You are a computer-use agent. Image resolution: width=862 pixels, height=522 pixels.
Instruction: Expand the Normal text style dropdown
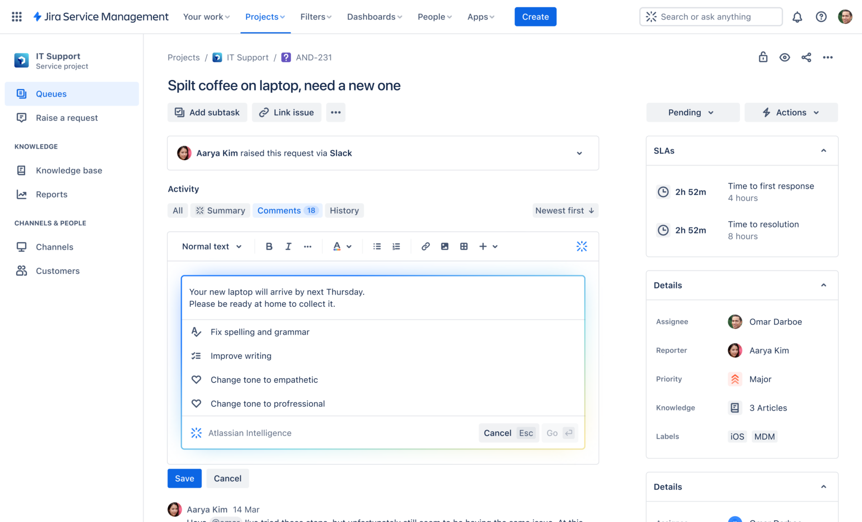(x=212, y=246)
